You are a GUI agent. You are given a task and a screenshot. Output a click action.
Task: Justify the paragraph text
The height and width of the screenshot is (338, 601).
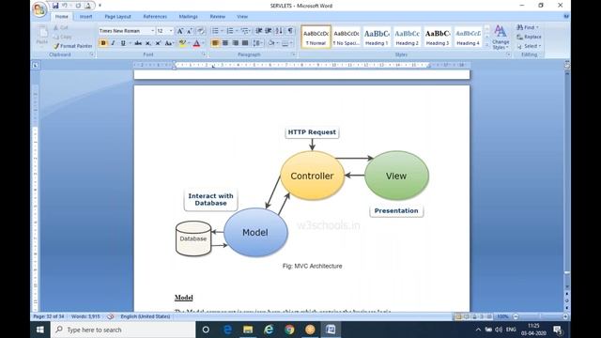[245, 43]
